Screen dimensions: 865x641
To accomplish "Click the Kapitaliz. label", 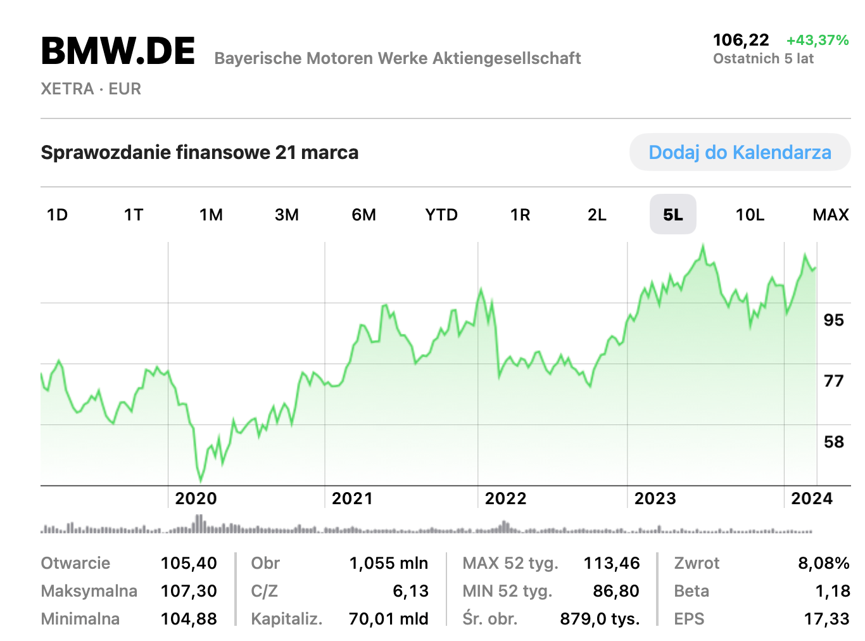I will coord(287,619).
